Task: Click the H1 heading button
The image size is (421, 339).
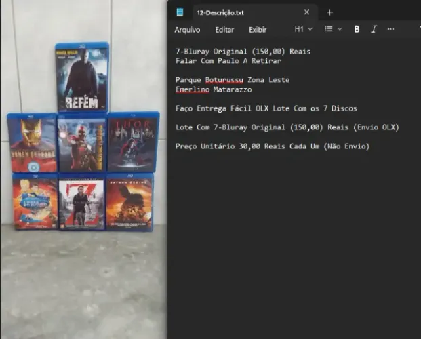Action: [299, 29]
